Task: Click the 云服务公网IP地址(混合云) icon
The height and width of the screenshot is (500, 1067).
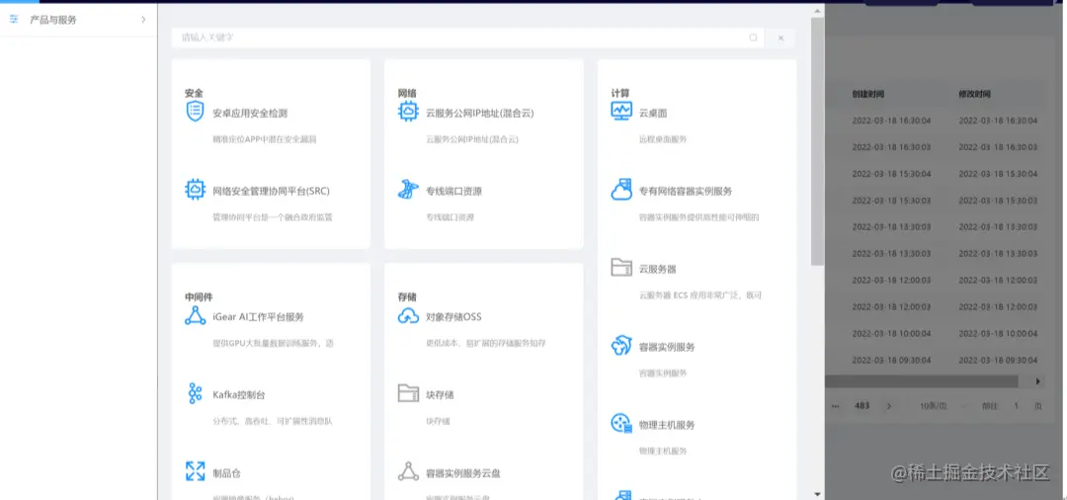Action: 408,112
